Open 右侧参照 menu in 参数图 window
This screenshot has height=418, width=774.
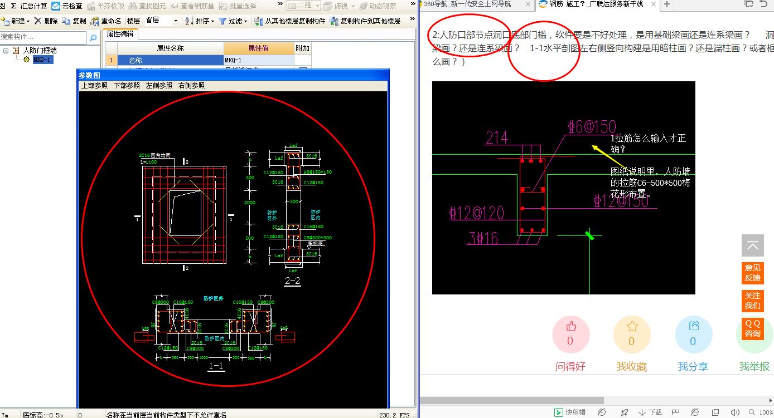191,86
